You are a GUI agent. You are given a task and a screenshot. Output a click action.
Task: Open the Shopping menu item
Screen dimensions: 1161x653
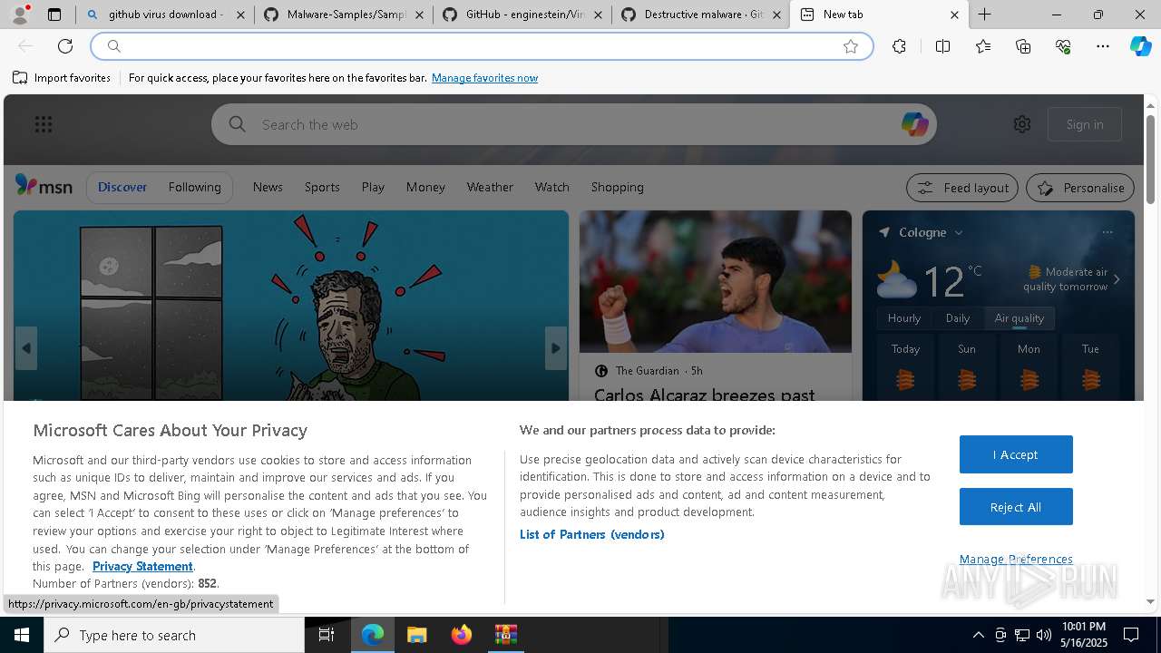coord(617,187)
